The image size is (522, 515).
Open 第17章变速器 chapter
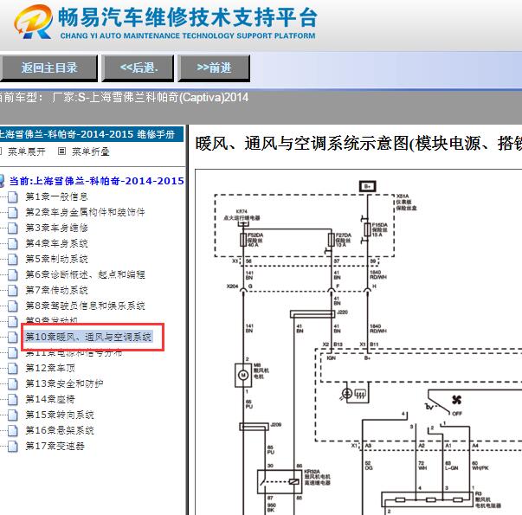[x=55, y=446]
